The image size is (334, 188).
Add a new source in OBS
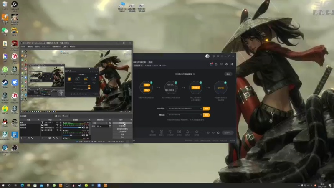(x=43, y=138)
